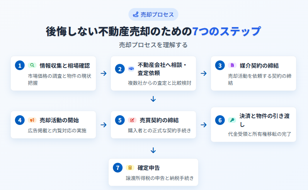Click the 確定申告 step heading
Image resolution: width=308 pixels, height=190 pixels.
(x=149, y=168)
